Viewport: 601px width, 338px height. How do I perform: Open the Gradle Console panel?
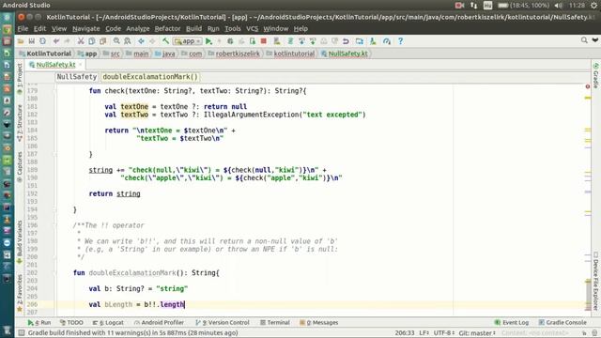pos(562,323)
